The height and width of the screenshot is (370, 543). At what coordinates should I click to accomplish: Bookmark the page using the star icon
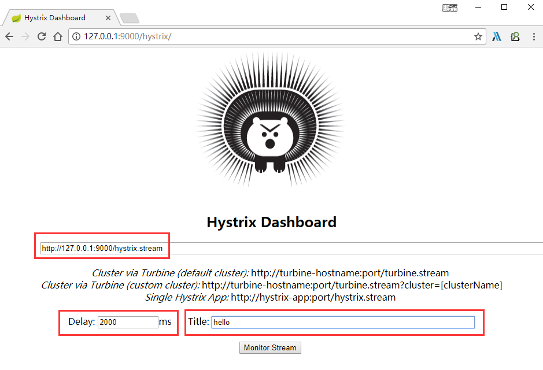tap(478, 36)
